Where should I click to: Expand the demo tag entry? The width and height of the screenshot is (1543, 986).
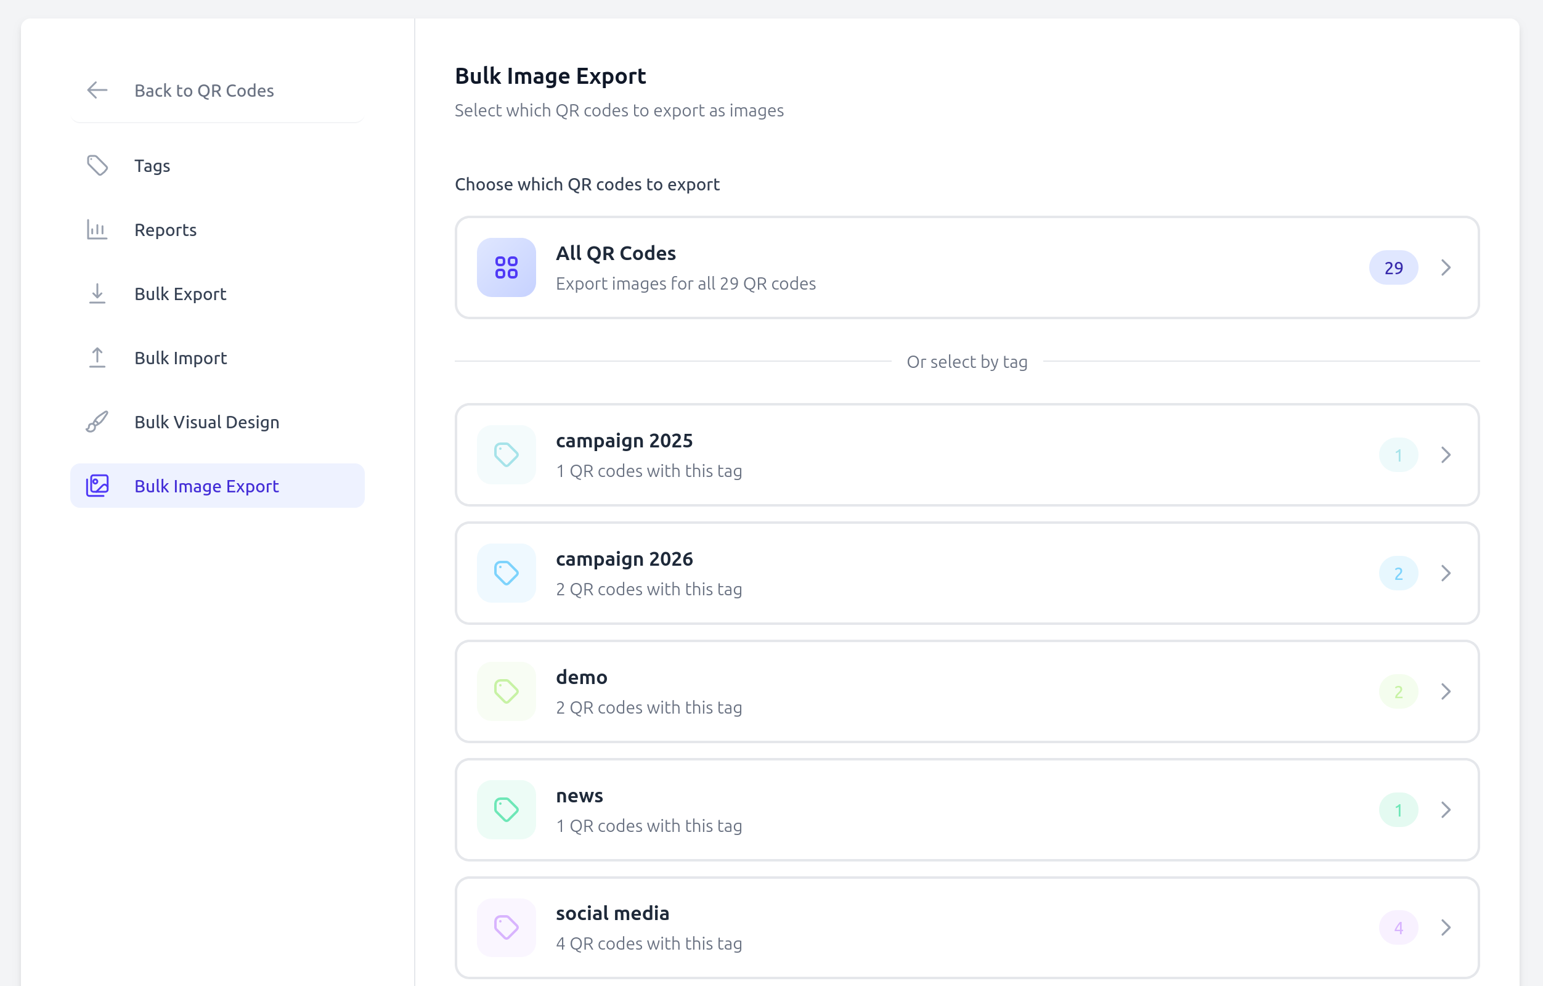1446,691
